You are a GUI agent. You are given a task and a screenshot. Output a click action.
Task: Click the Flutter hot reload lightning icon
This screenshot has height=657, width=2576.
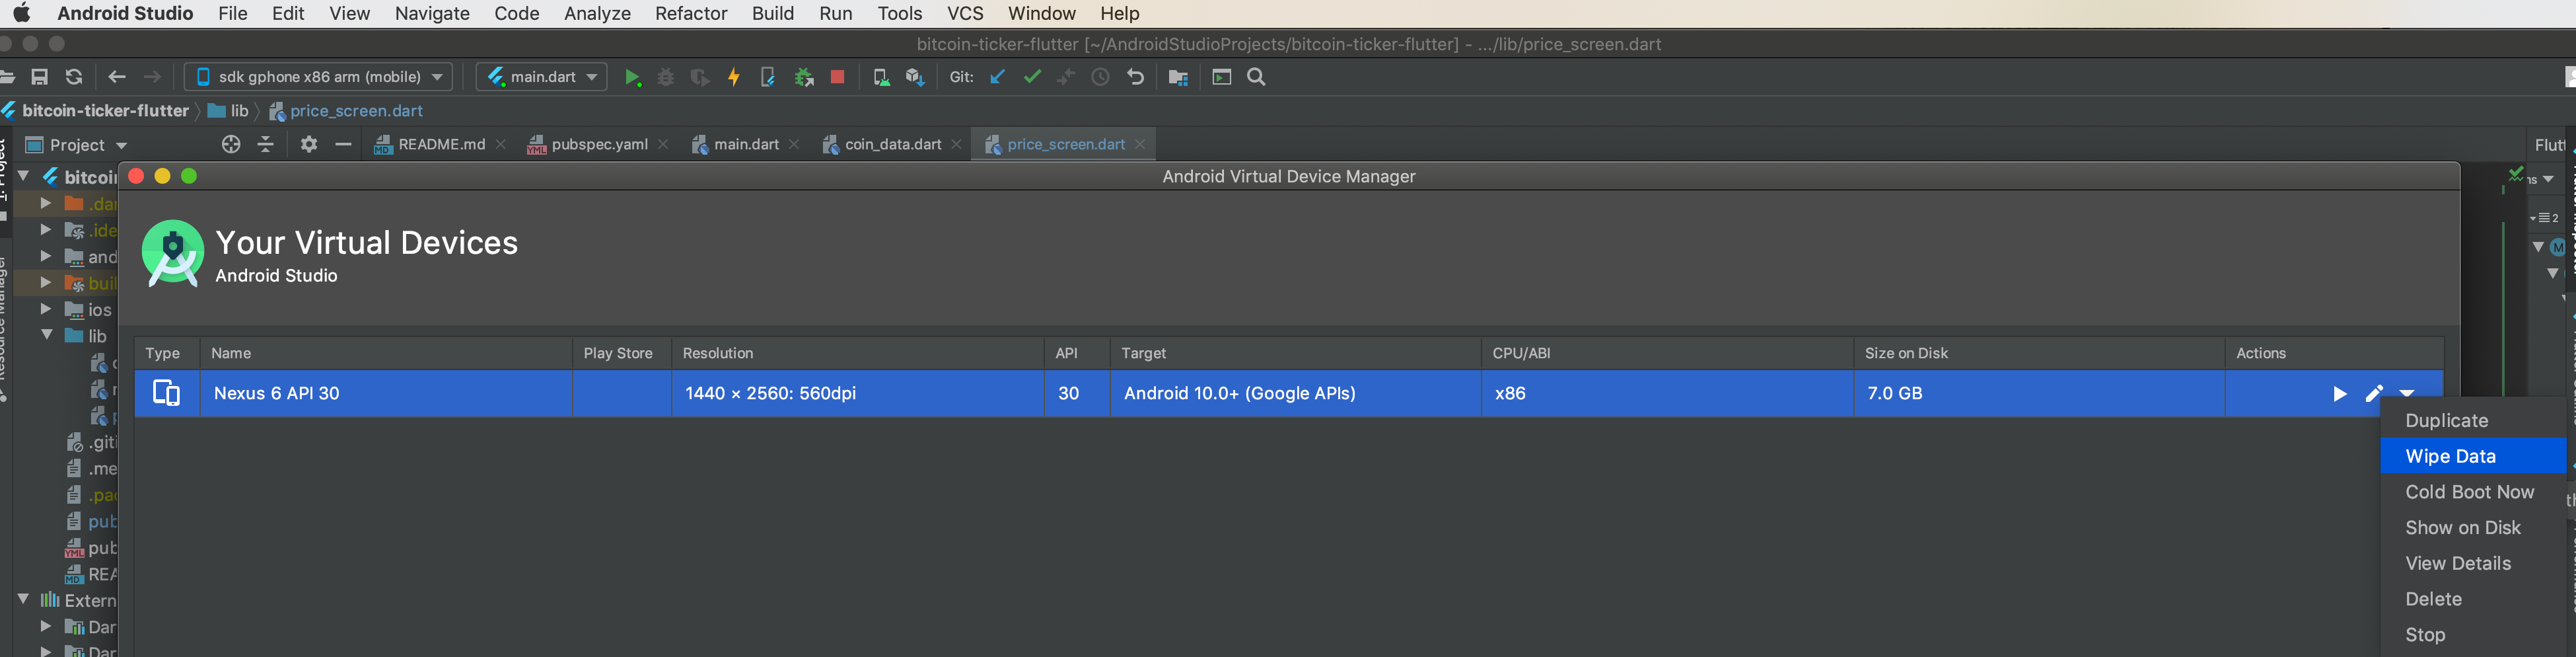coord(734,77)
